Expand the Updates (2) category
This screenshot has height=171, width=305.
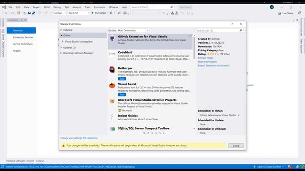tap(61, 47)
